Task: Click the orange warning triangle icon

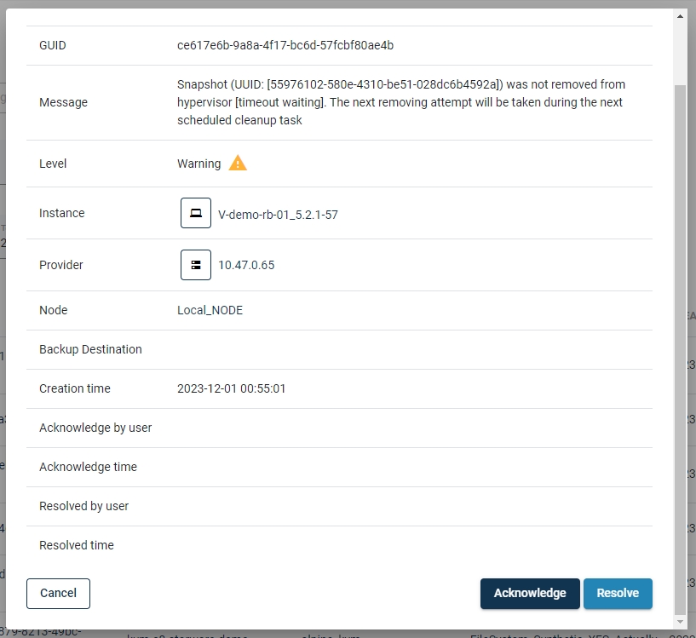Action: (238, 163)
